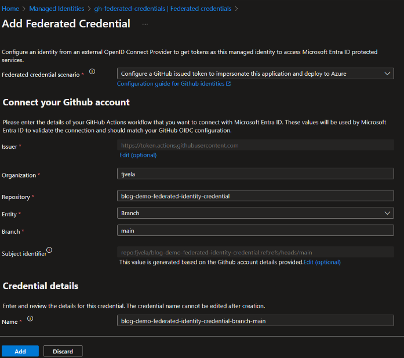Click Edit (optional) next to Subject identifier note
This screenshot has height=358, width=404.
pyautogui.click(x=322, y=262)
